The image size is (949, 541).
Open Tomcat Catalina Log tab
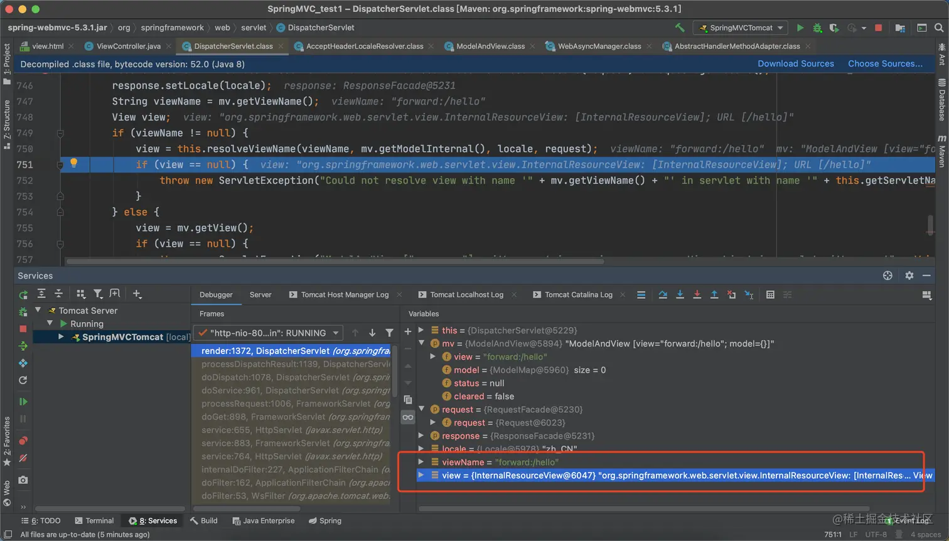(x=578, y=294)
